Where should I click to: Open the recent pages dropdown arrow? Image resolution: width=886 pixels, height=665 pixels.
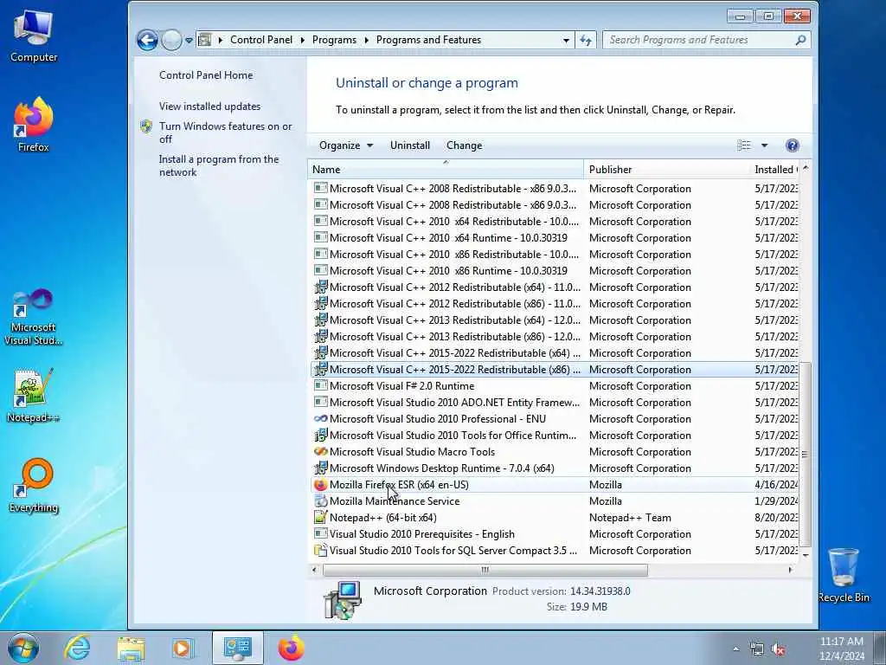click(x=189, y=41)
